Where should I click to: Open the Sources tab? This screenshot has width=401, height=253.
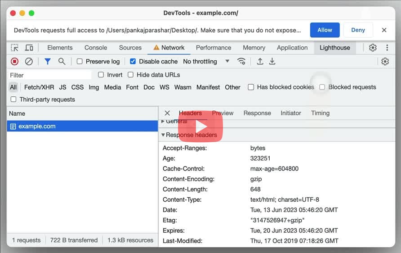coord(130,48)
